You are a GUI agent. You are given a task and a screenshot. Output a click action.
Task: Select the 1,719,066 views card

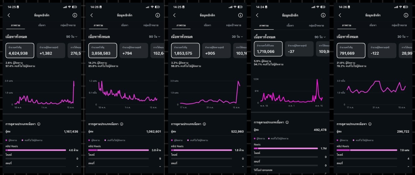point(268,49)
